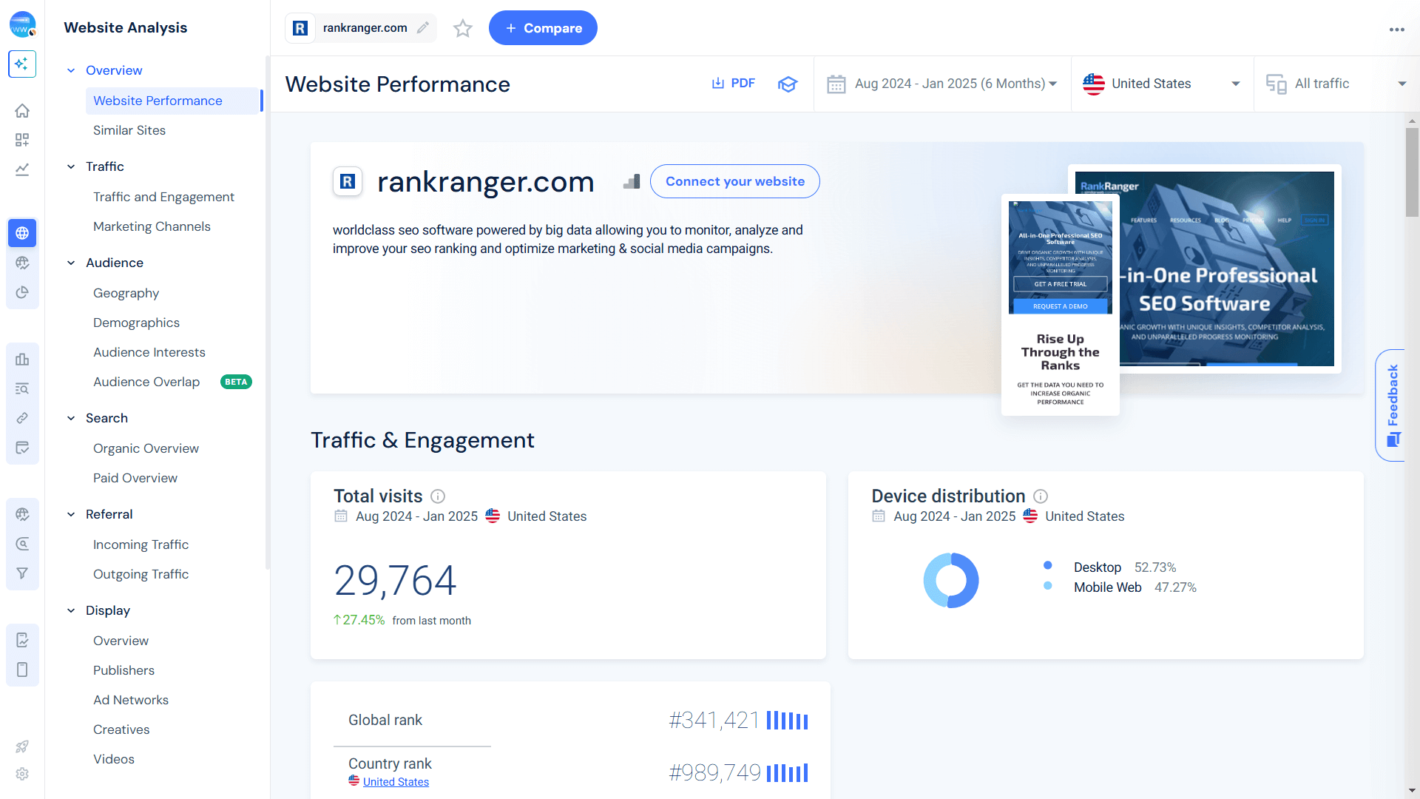Go to Home via house icon

tap(22, 111)
